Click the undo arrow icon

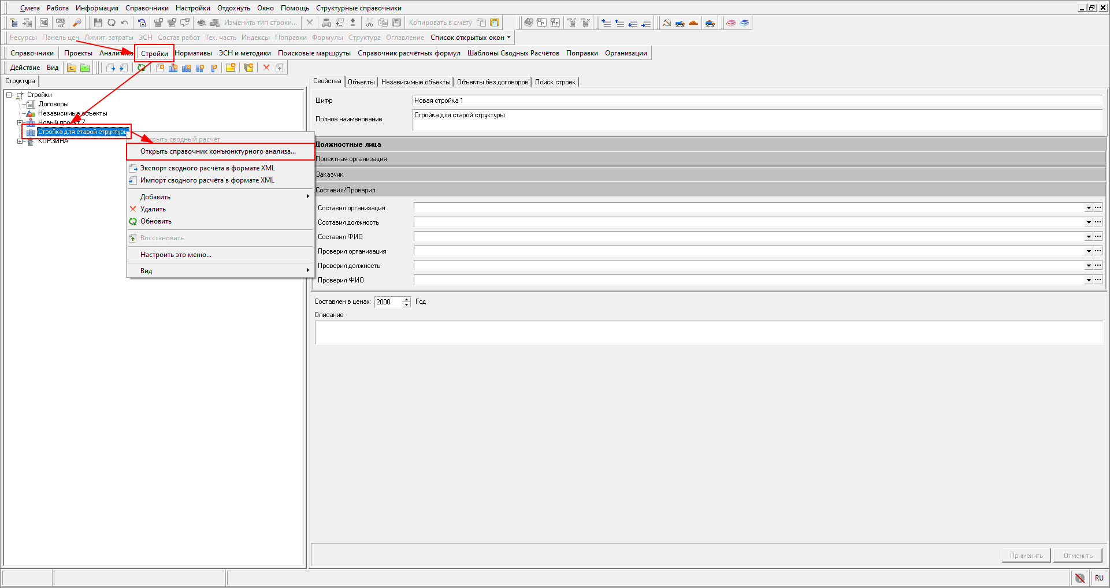(125, 23)
